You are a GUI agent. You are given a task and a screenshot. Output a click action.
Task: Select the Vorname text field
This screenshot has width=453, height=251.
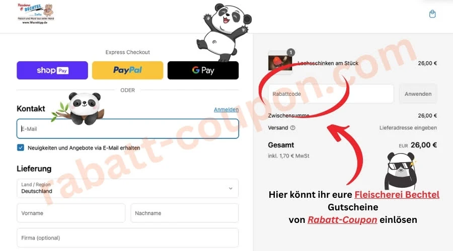point(71,213)
